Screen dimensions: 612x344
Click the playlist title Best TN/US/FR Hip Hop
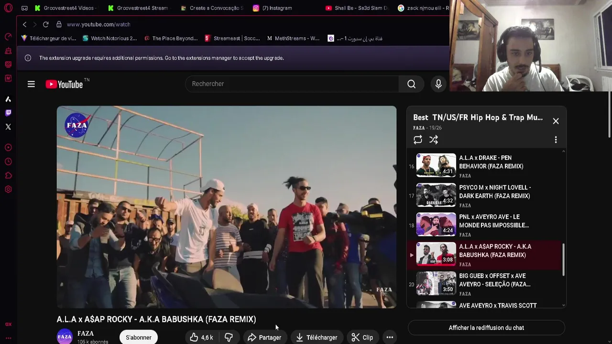click(478, 118)
